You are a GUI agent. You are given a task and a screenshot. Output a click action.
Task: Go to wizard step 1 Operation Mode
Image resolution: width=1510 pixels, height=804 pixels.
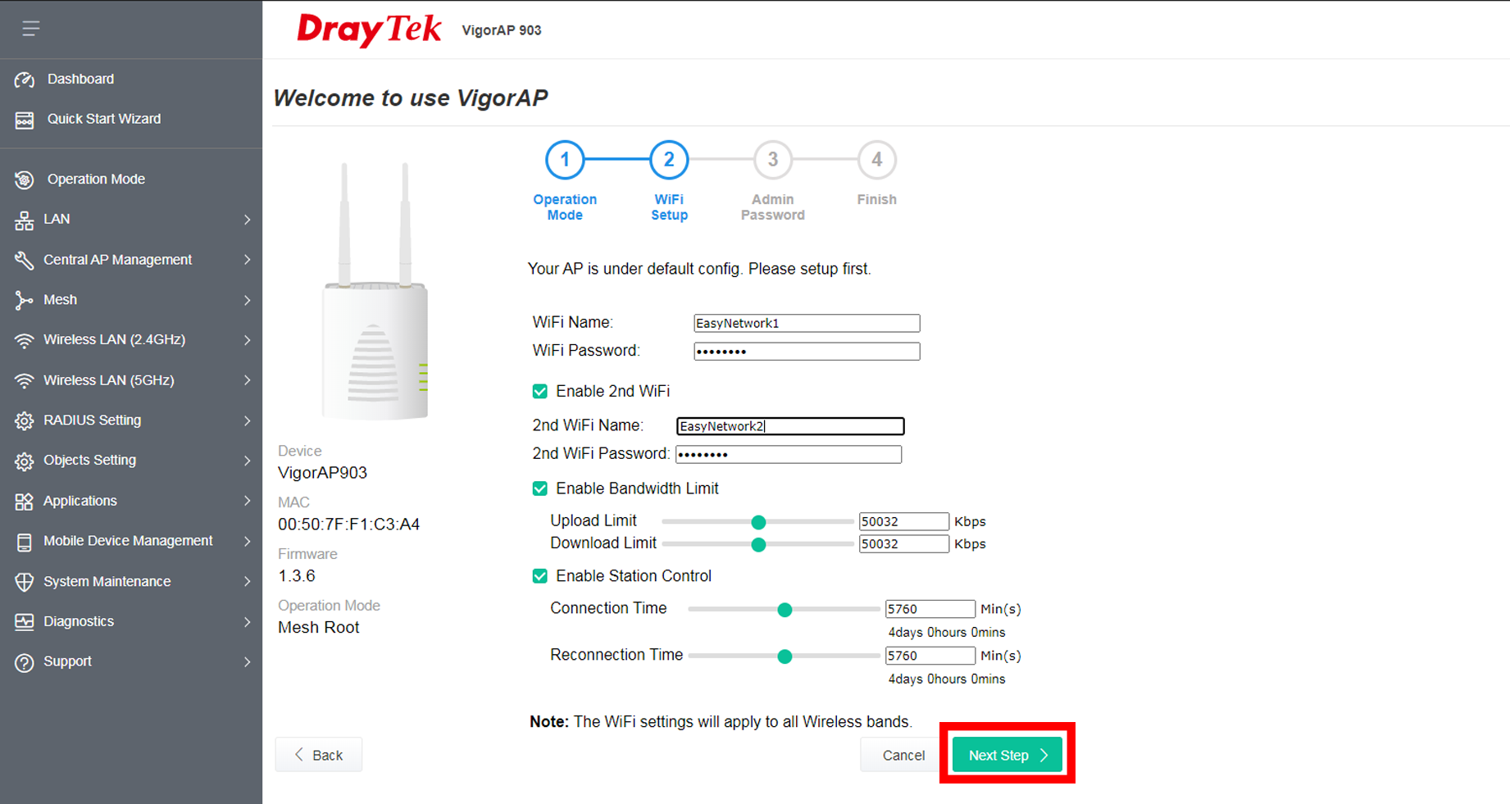point(565,160)
